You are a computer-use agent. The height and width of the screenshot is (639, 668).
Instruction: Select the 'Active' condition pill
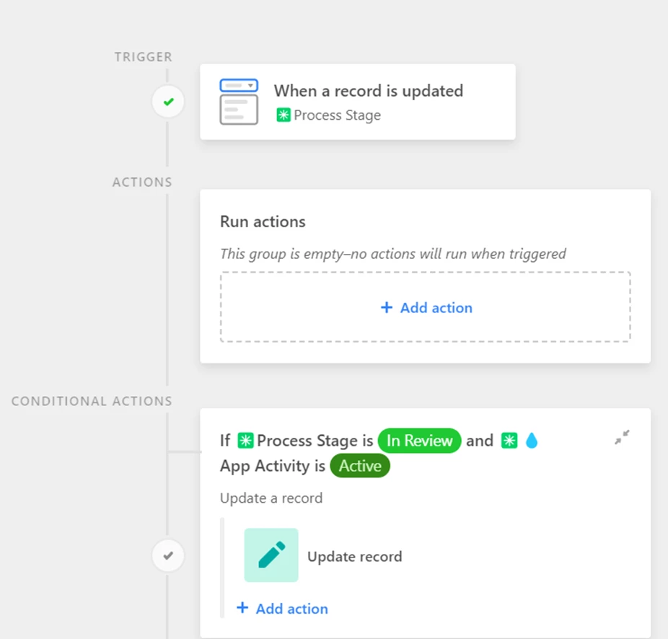360,466
